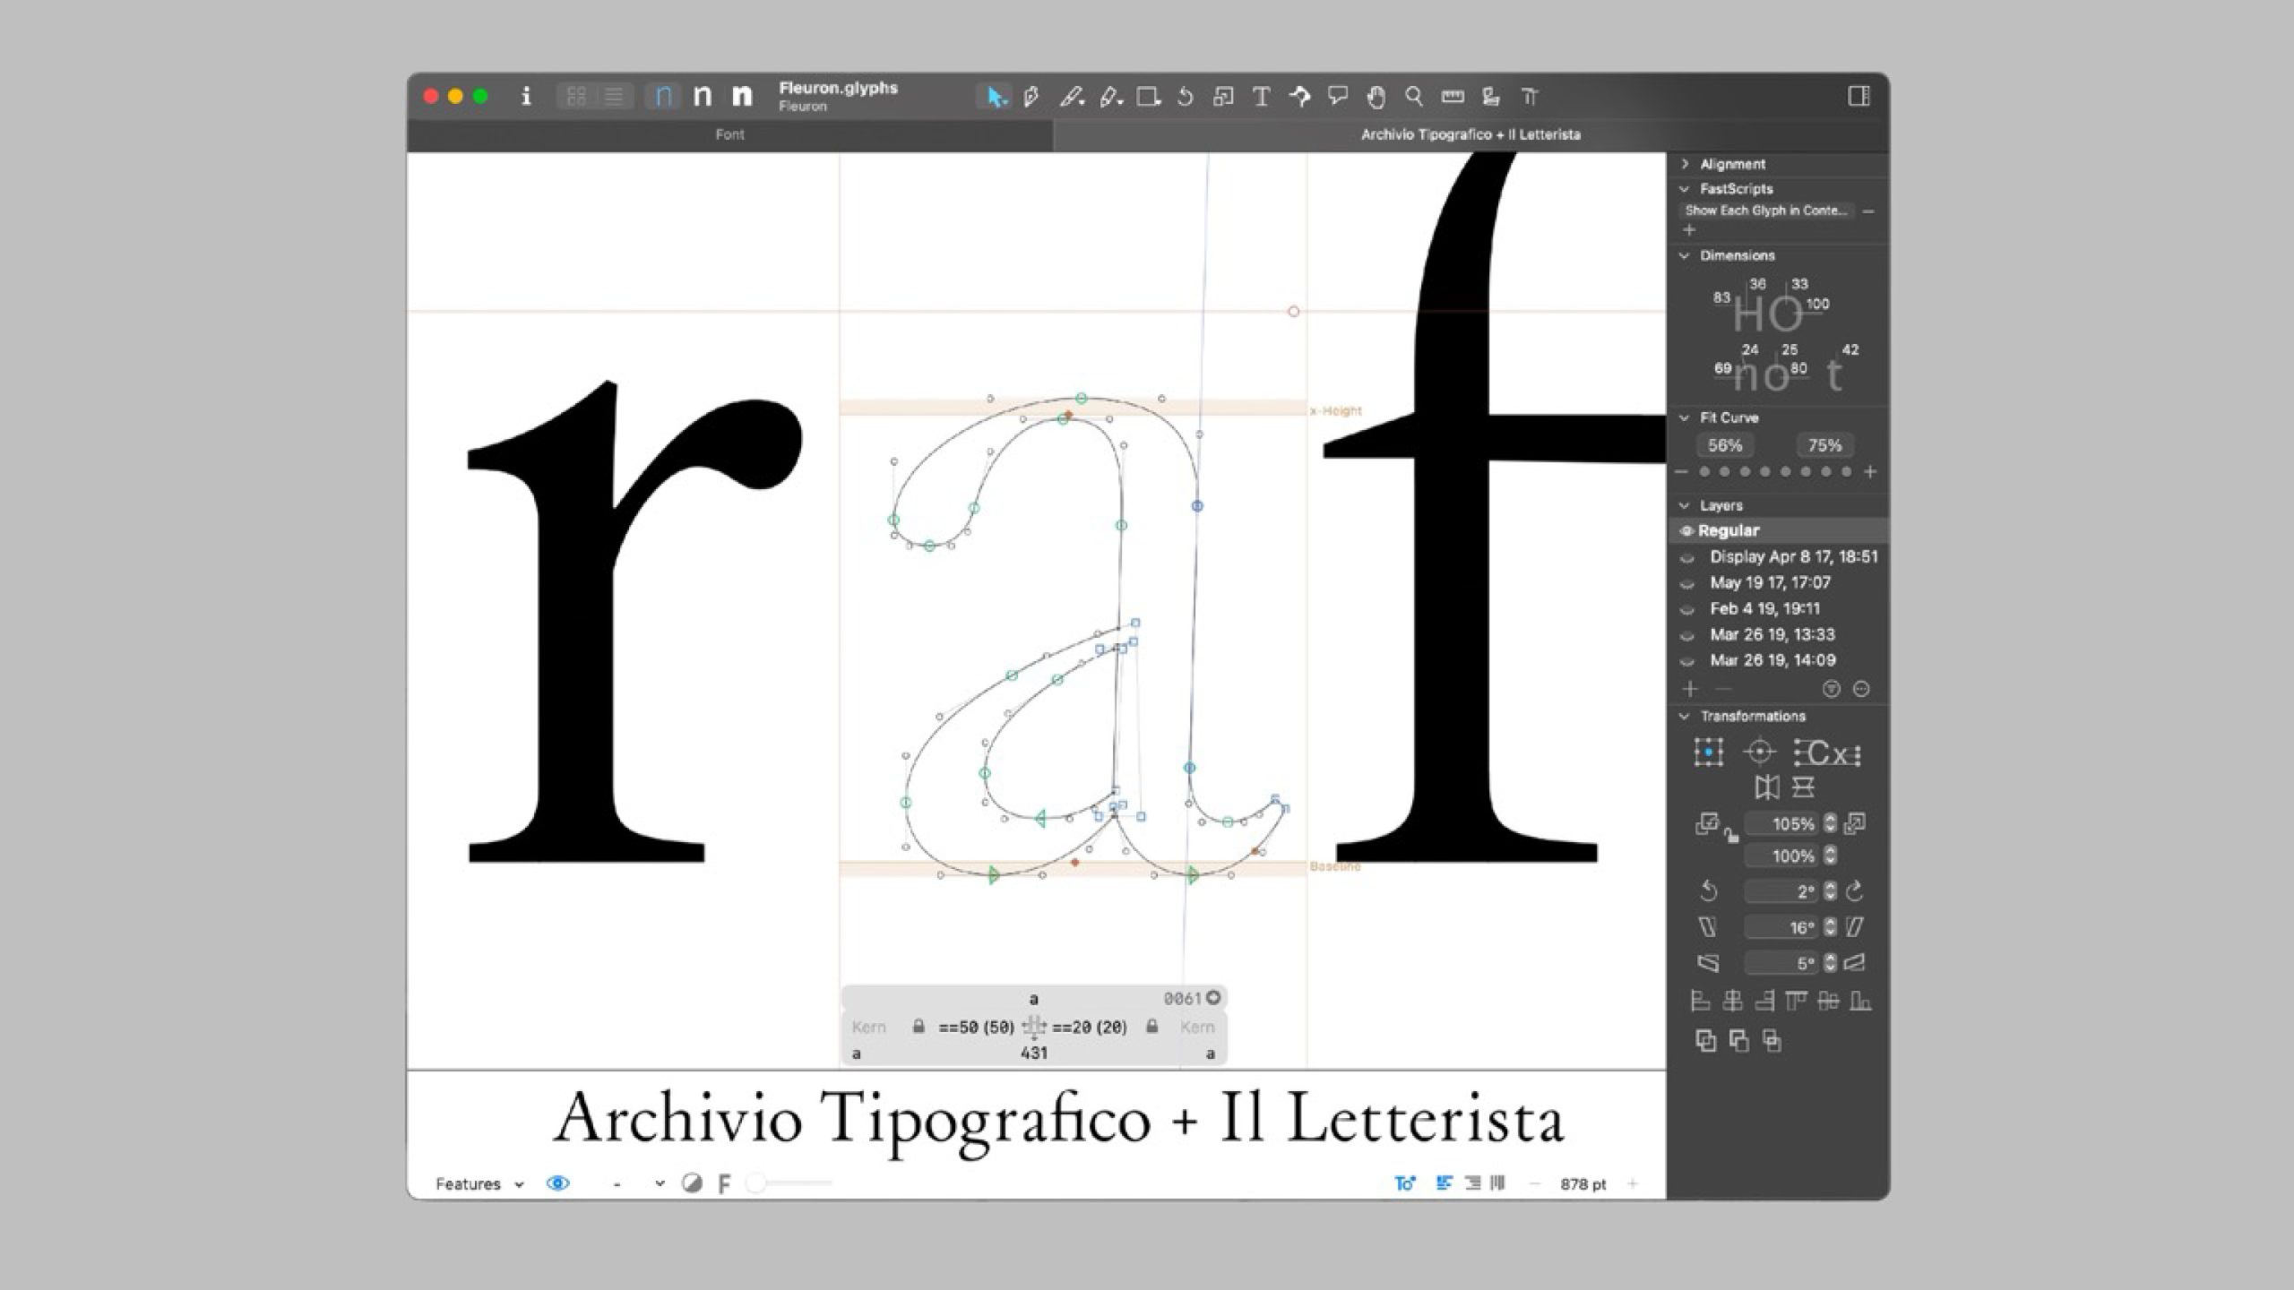Expand the Alignment panel

[1687, 164]
